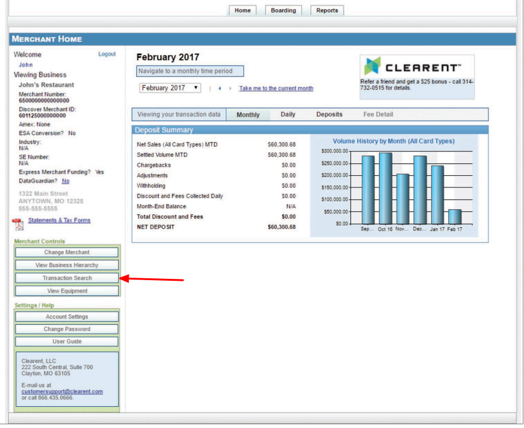524x428 pixels.
Task: Click the February 2017 heading
Action: [x=168, y=57]
